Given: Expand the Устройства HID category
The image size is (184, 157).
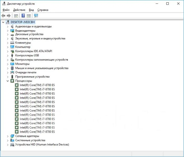Looking at the screenshot, I should click(8, 145).
